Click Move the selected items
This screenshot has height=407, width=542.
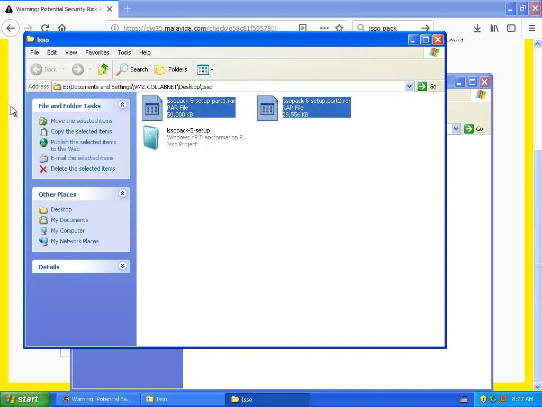coord(82,121)
